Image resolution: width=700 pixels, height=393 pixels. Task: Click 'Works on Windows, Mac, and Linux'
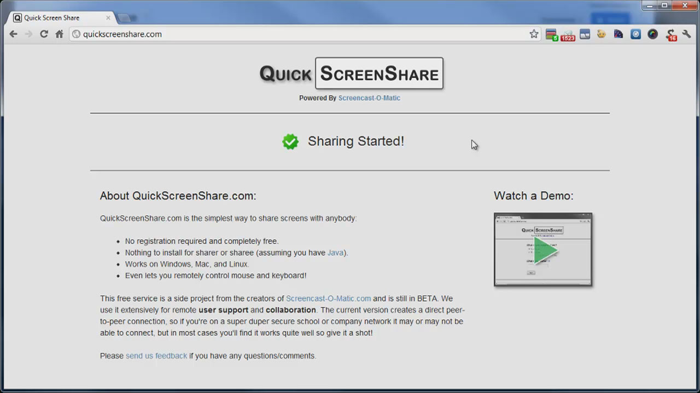click(x=187, y=264)
